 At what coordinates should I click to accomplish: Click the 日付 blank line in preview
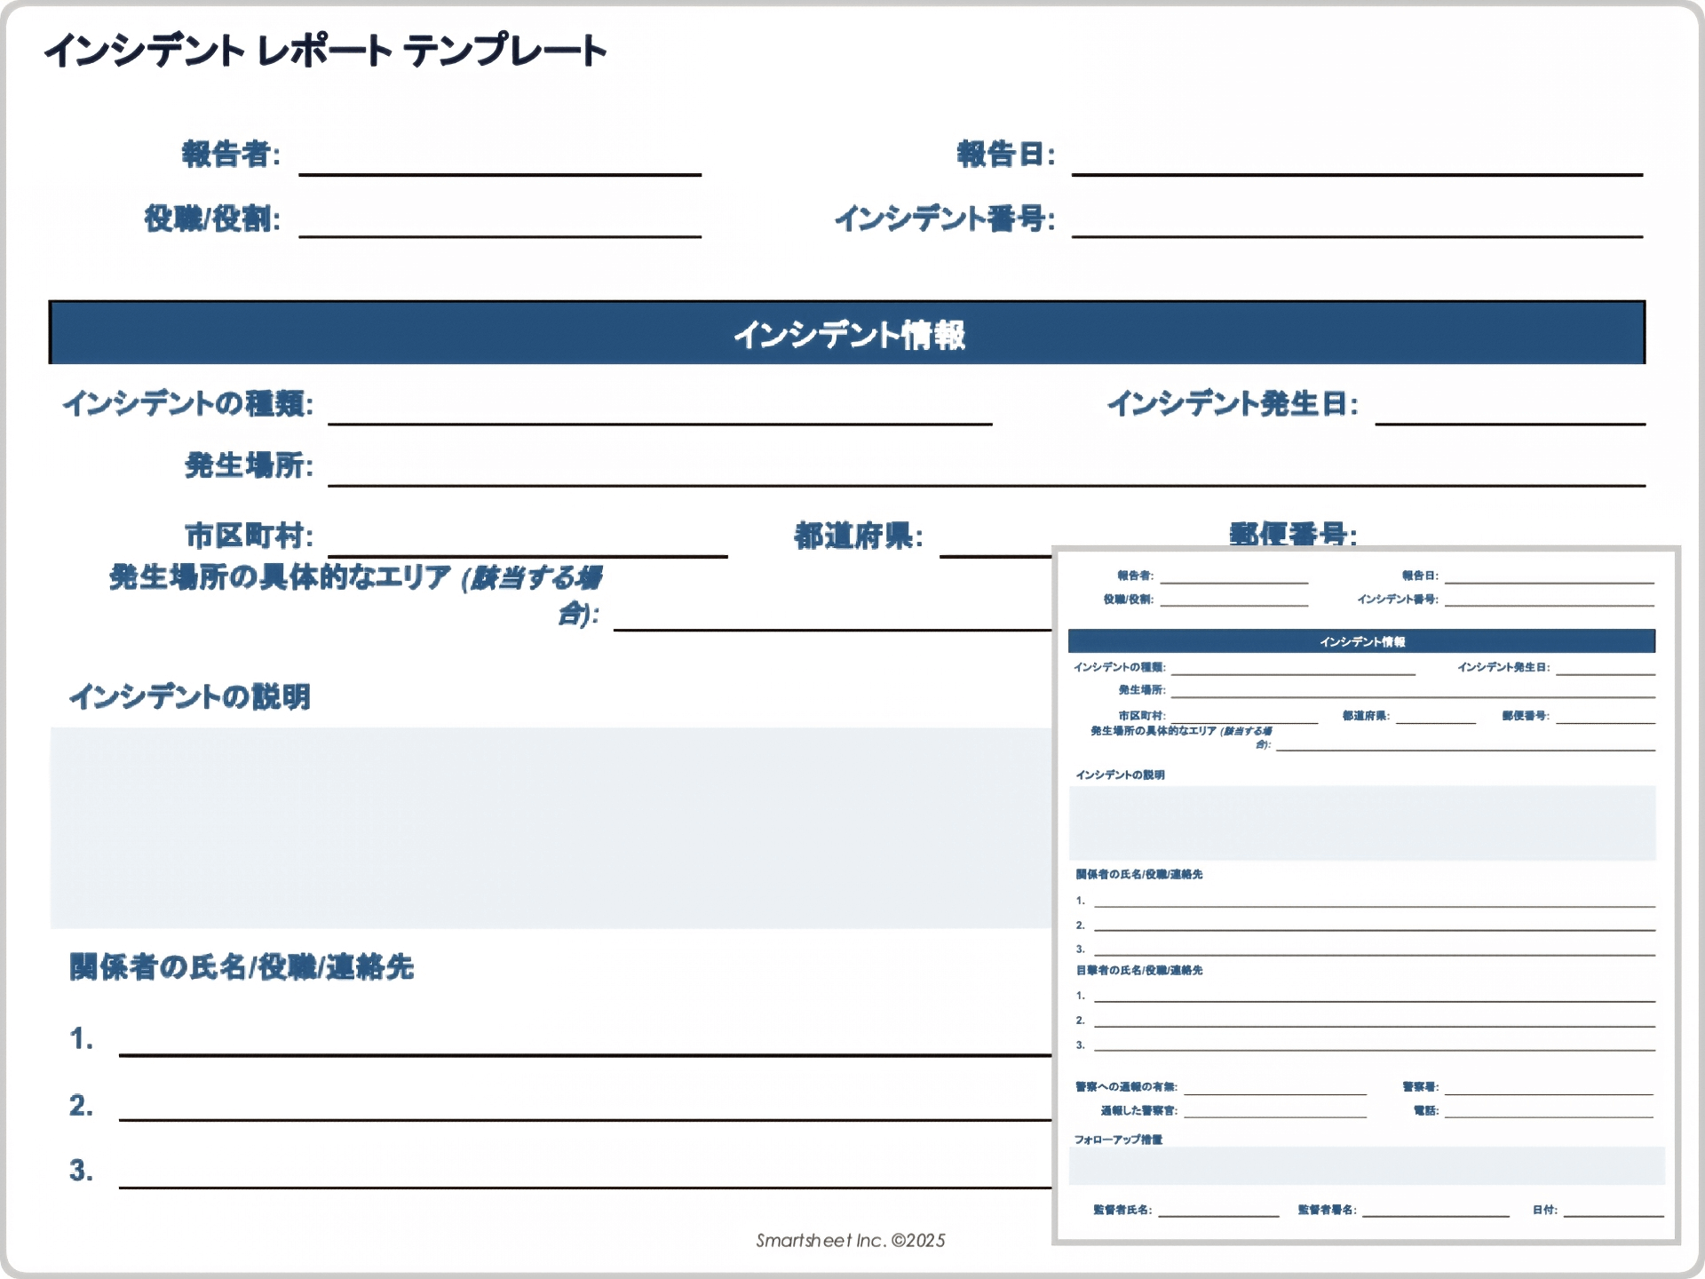1614,1215
